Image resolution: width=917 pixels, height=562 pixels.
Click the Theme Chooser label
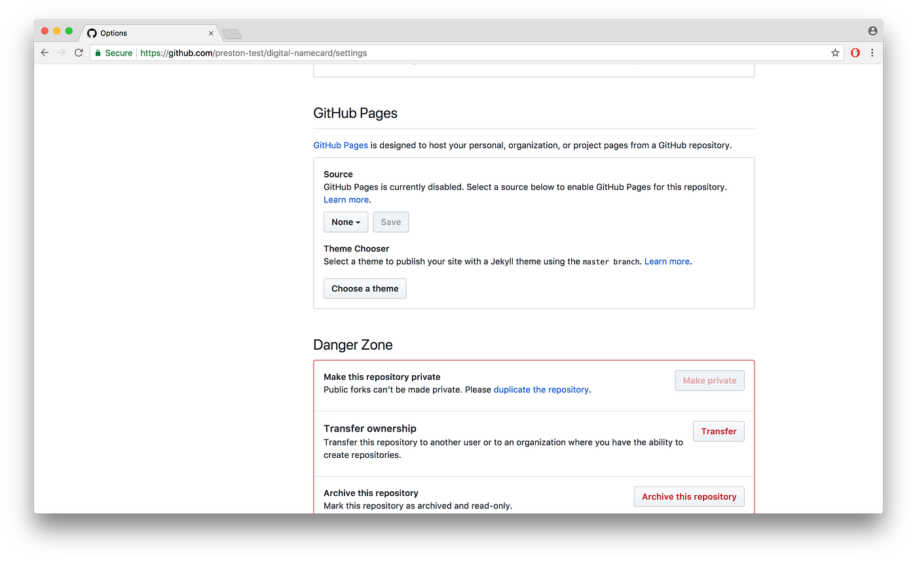click(356, 249)
